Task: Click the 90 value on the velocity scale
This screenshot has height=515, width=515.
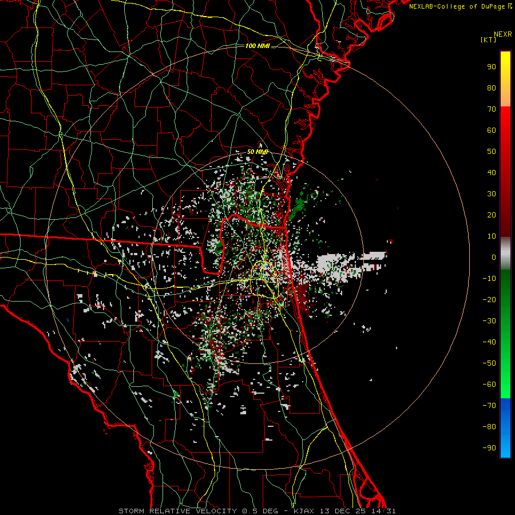Action: [492, 67]
